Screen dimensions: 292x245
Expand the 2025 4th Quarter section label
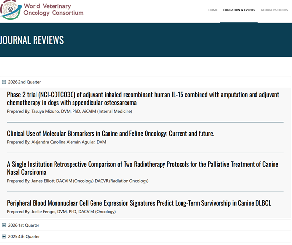(x=24, y=236)
